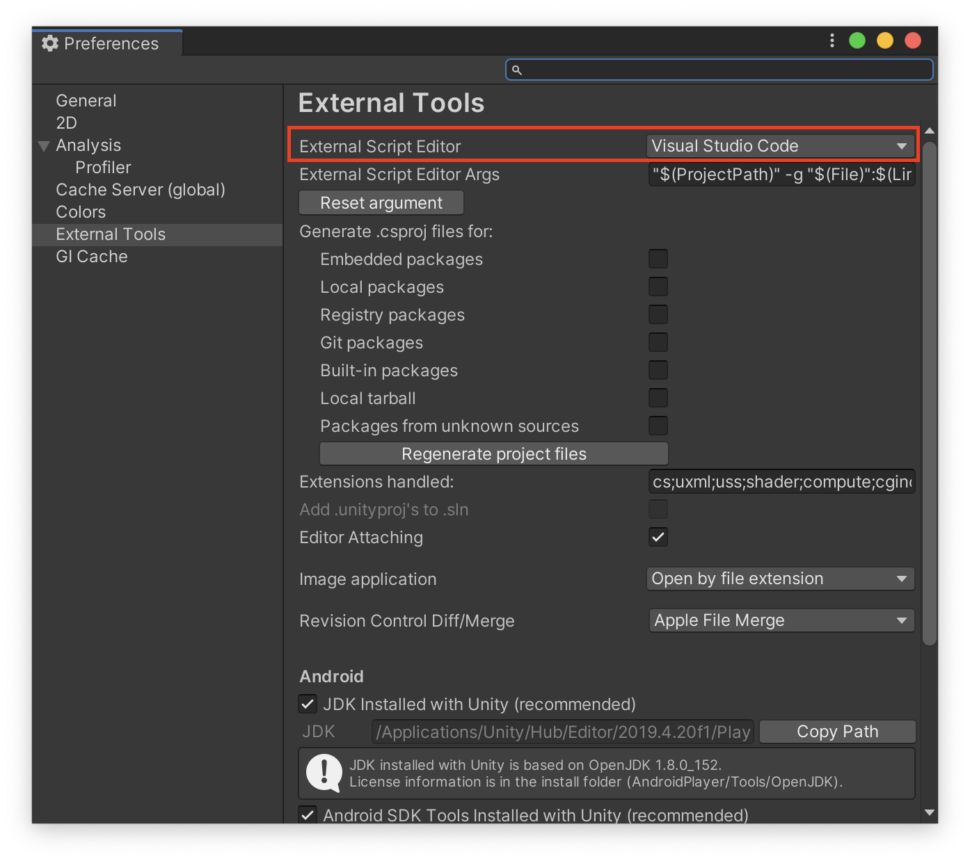Click the Preferences window tab
Image resolution: width=970 pixels, height=861 pixels.
(x=107, y=43)
